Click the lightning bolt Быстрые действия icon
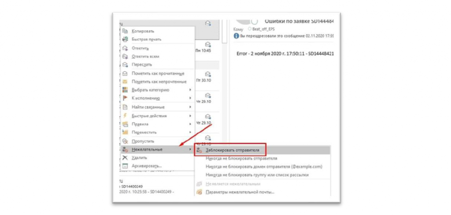 (125, 116)
